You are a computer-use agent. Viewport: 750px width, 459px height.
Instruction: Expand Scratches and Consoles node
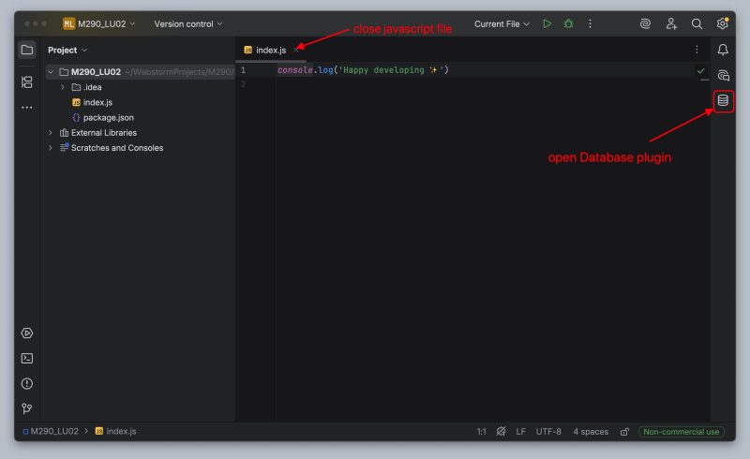pos(51,148)
